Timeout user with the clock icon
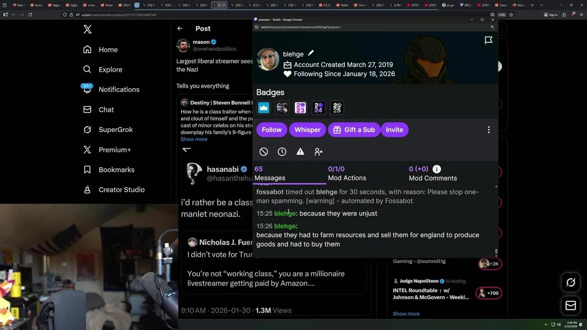This screenshot has height=330, width=587. (282, 152)
